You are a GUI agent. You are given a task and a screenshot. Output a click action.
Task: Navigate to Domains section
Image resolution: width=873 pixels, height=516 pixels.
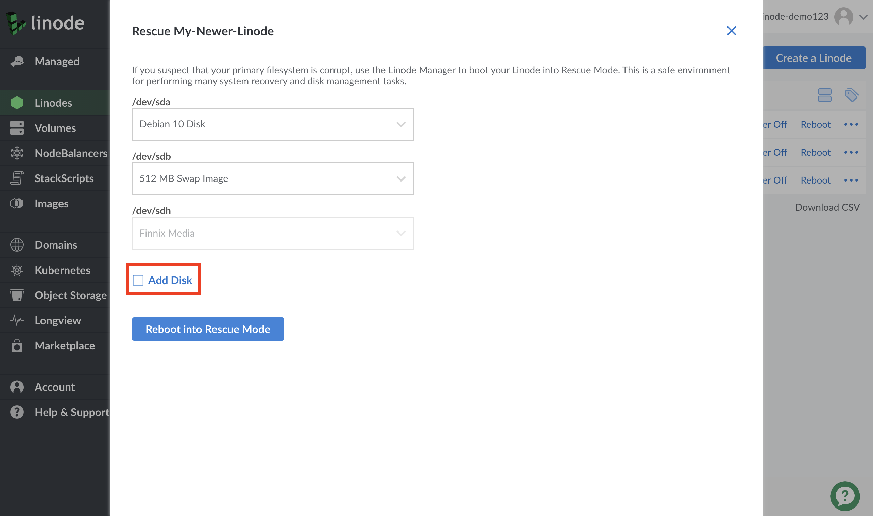(x=56, y=244)
